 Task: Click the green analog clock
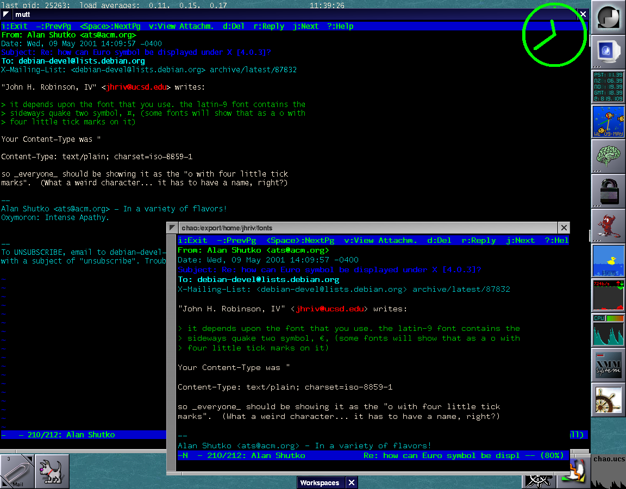[x=554, y=36]
